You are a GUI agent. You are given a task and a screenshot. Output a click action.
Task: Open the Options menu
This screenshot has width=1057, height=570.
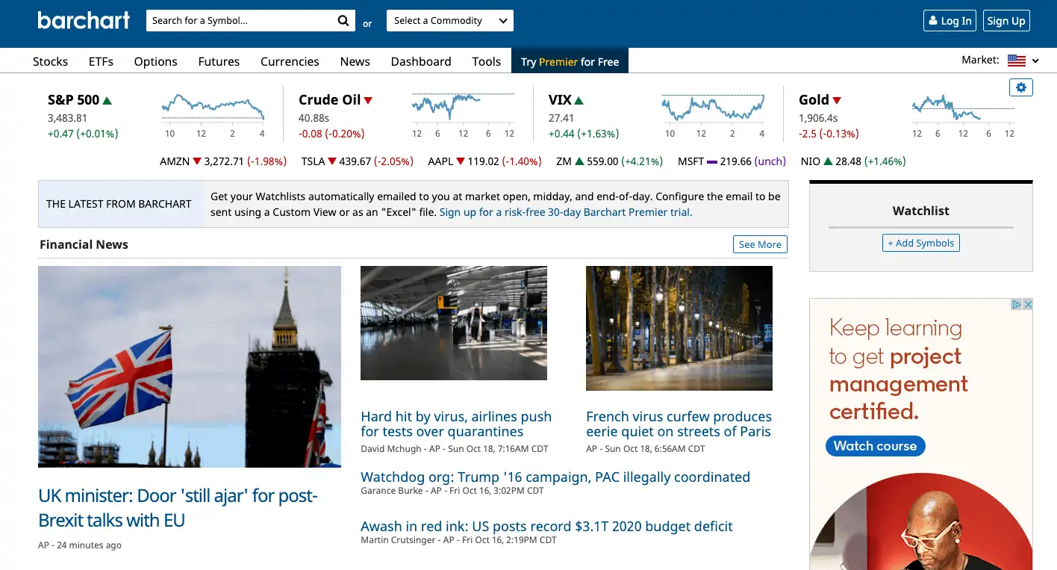tap(155, 61)
